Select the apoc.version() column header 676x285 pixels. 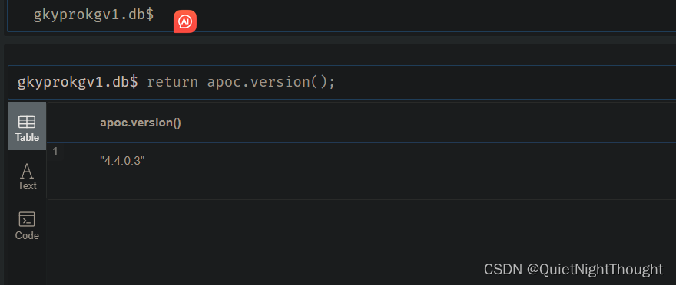[x=141, y=123]
